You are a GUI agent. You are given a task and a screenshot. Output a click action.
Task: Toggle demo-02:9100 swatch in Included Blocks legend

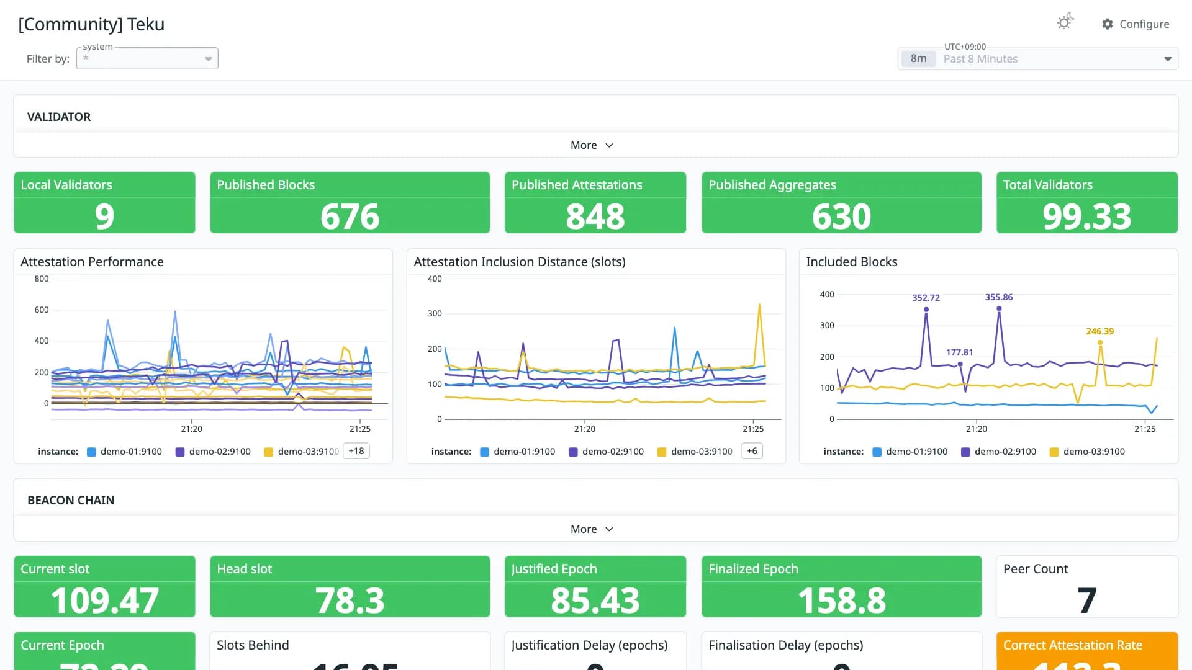click(x=965, y=452)
